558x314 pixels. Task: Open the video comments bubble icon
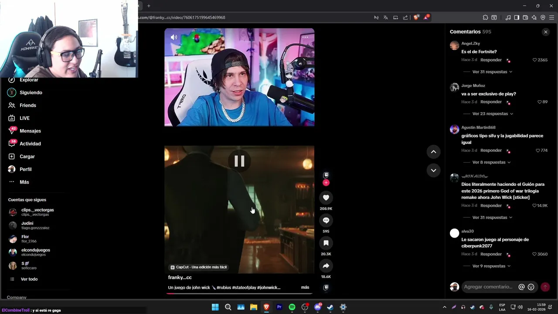pos(326,220)
